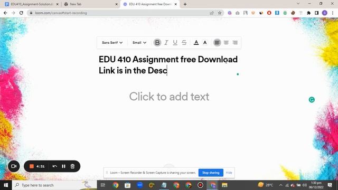Open the Small font size dropdown
Image resolution: width=338 pixels, height=190 pixels.
pyautogui.click(x=139, y=42)
